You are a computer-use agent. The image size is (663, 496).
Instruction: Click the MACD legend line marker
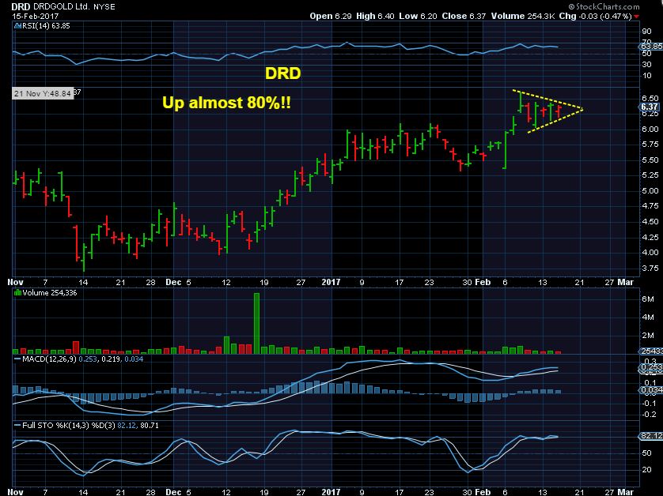pyautogui.click(x=17, y=359)
